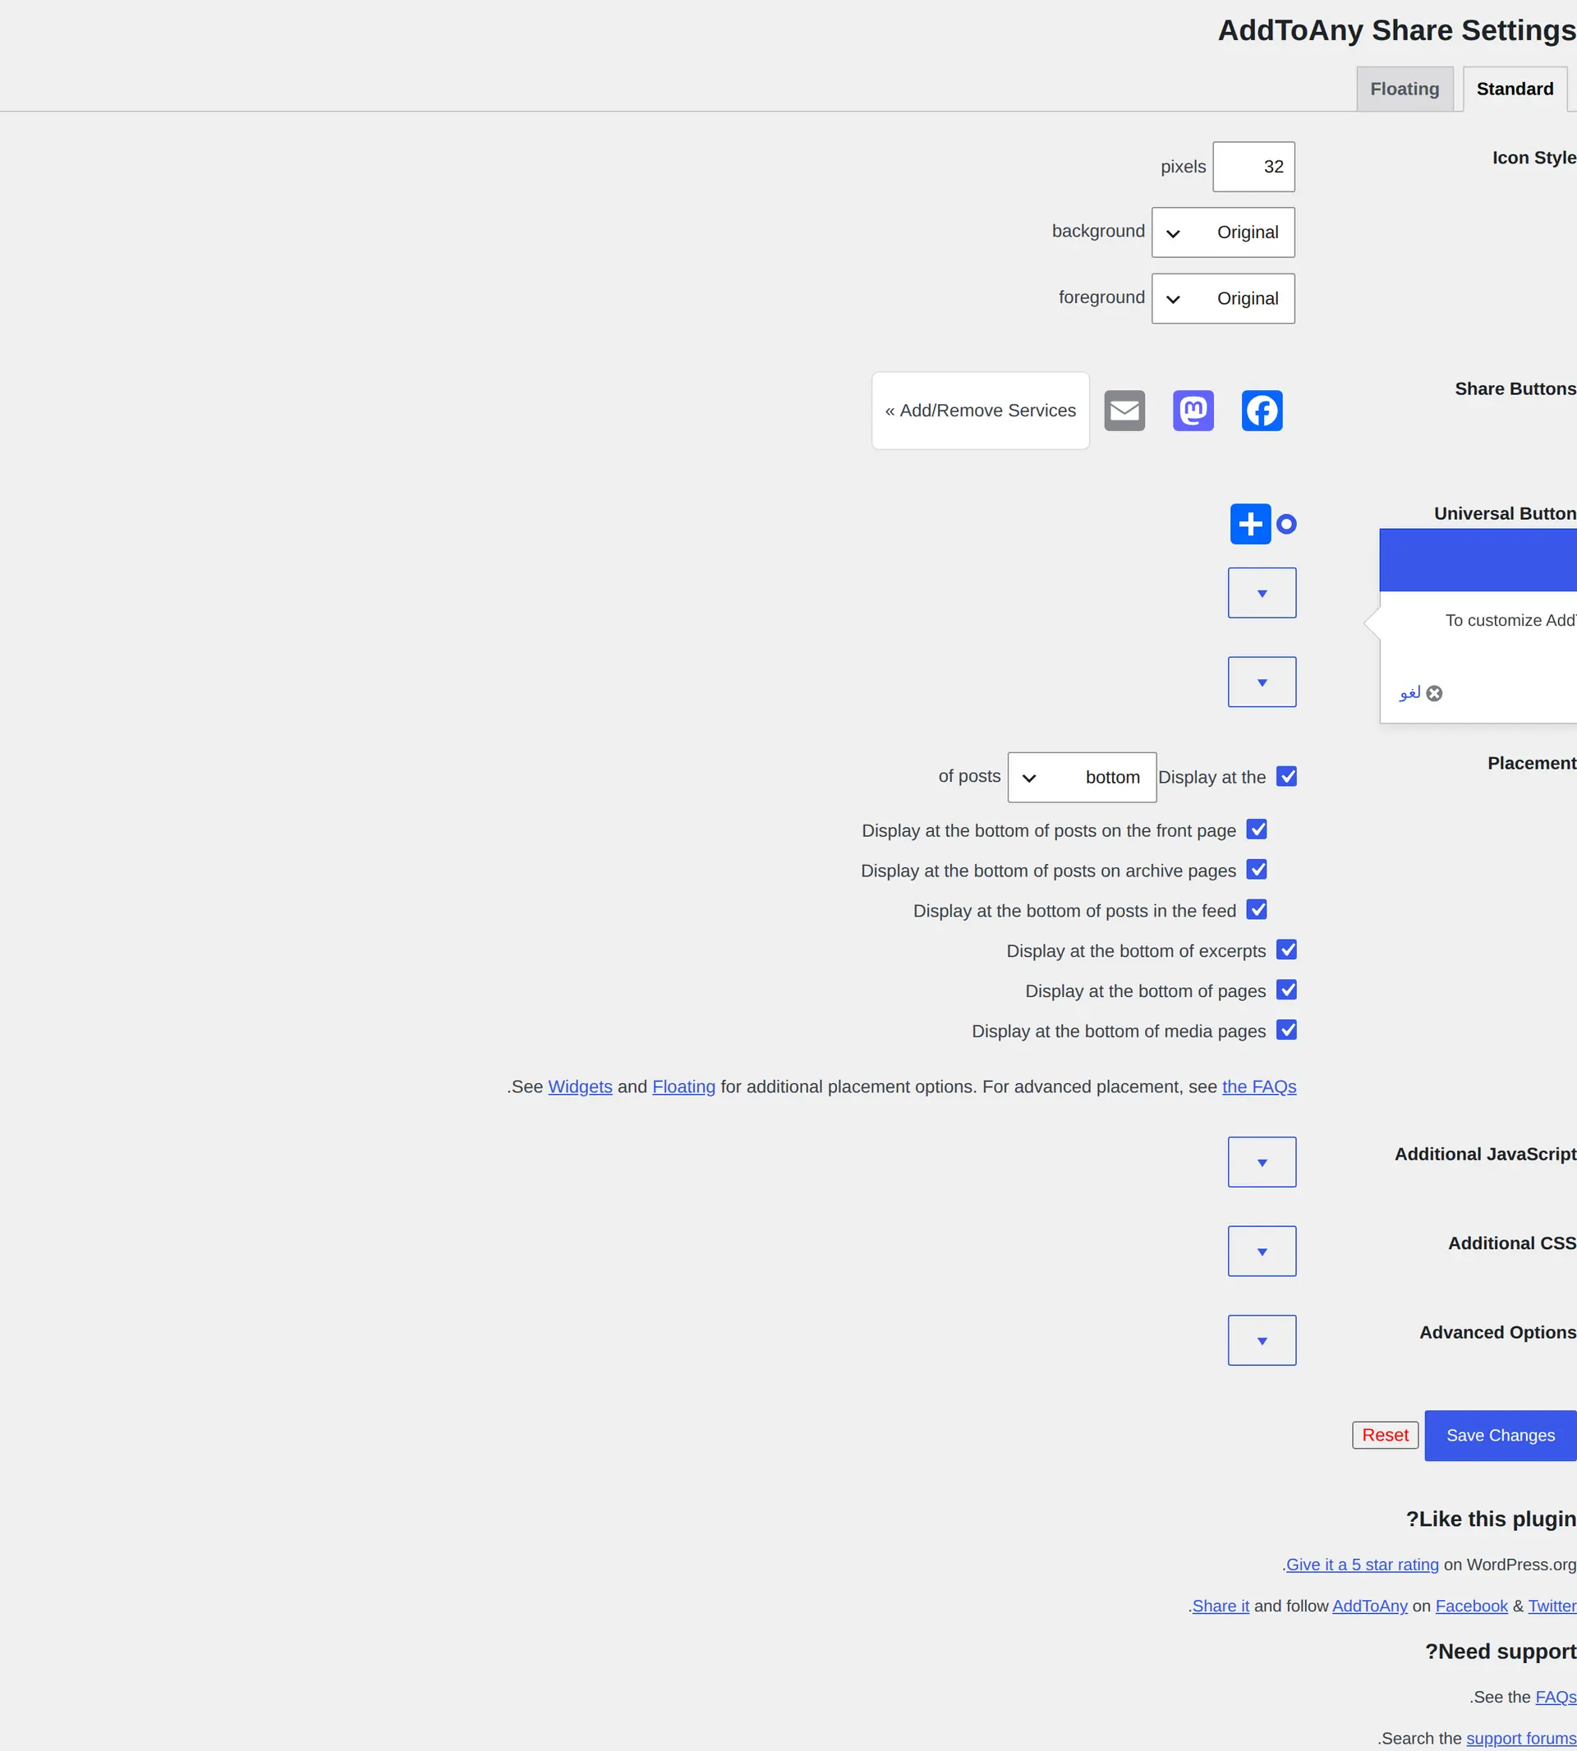Open Add/Remove Services
Viewport: 1577px width, 1751px height.
(980, 411)
